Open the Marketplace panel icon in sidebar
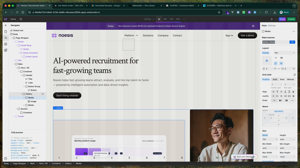The width and height of the screenshot is (300, 168). [5, 50]
